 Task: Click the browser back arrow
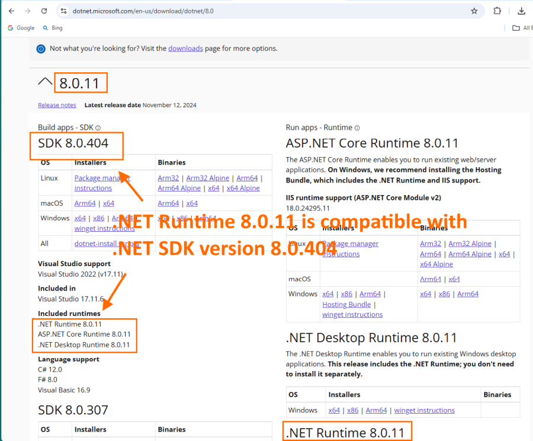pyautogui.click(x=11, y=11)
